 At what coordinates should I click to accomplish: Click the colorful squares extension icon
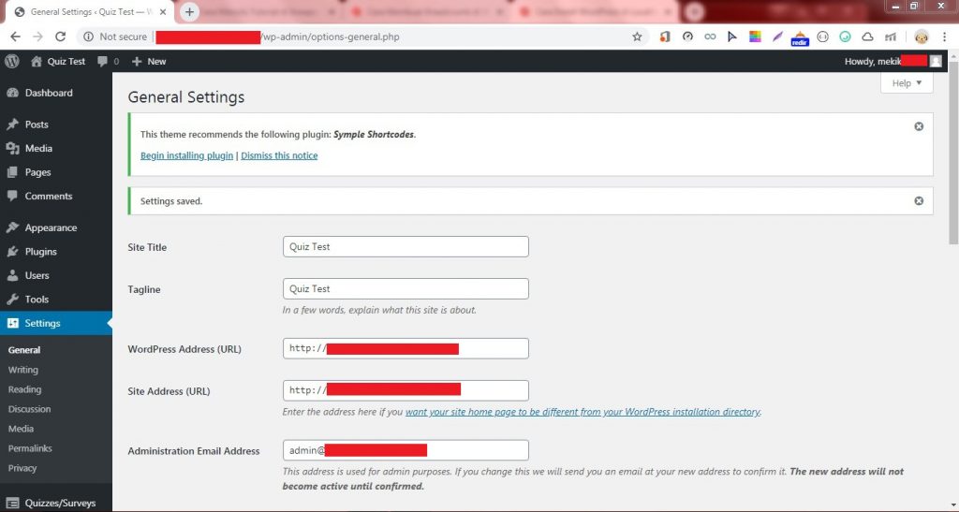(x=756, y=37)
